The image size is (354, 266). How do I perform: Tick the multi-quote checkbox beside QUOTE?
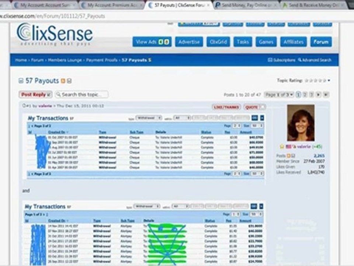pyautogui.click(x=263, y=107)
